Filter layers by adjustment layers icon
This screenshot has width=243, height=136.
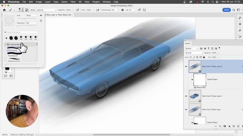click(x=205, y=48)
